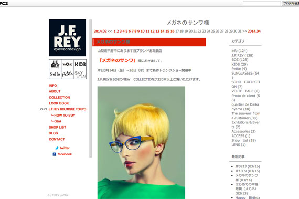Screen dimensions: 299x199
Task: Open the BLOG menu item
Action: (53, 133)
